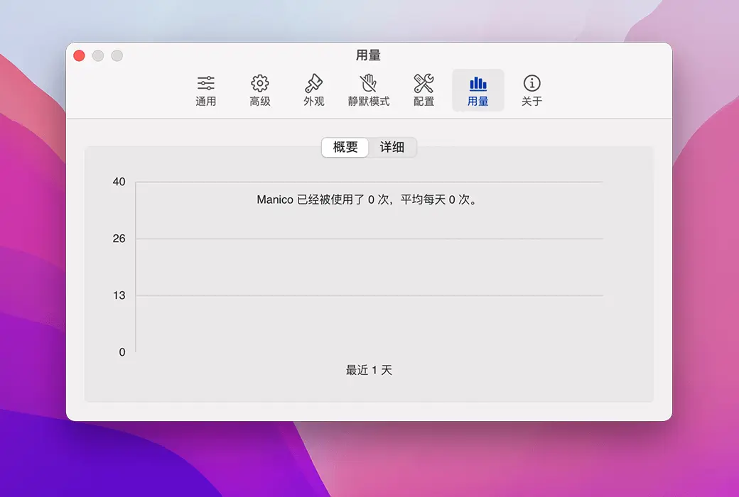This screenshot has height=497, width=739.
Task: Click the 最近 1 天 label
Action: [x=369, y=371]
